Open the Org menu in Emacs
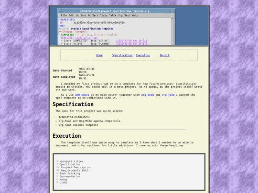Screen dimensions: 258x193 click(120, 15)
